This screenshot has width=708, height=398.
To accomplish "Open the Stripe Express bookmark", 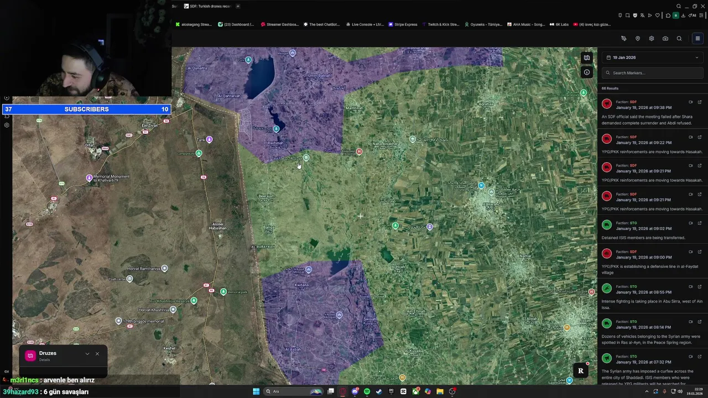I will click(403, 24).
